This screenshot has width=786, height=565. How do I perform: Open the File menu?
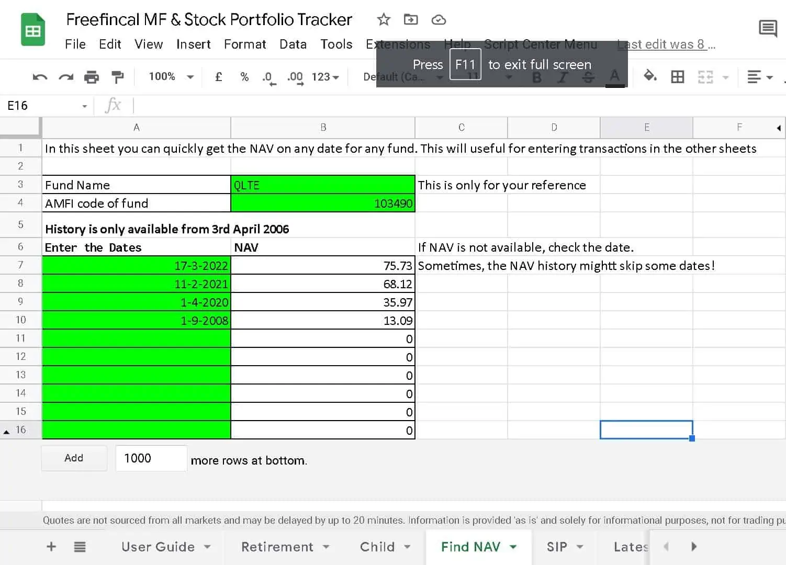[75, 44]
